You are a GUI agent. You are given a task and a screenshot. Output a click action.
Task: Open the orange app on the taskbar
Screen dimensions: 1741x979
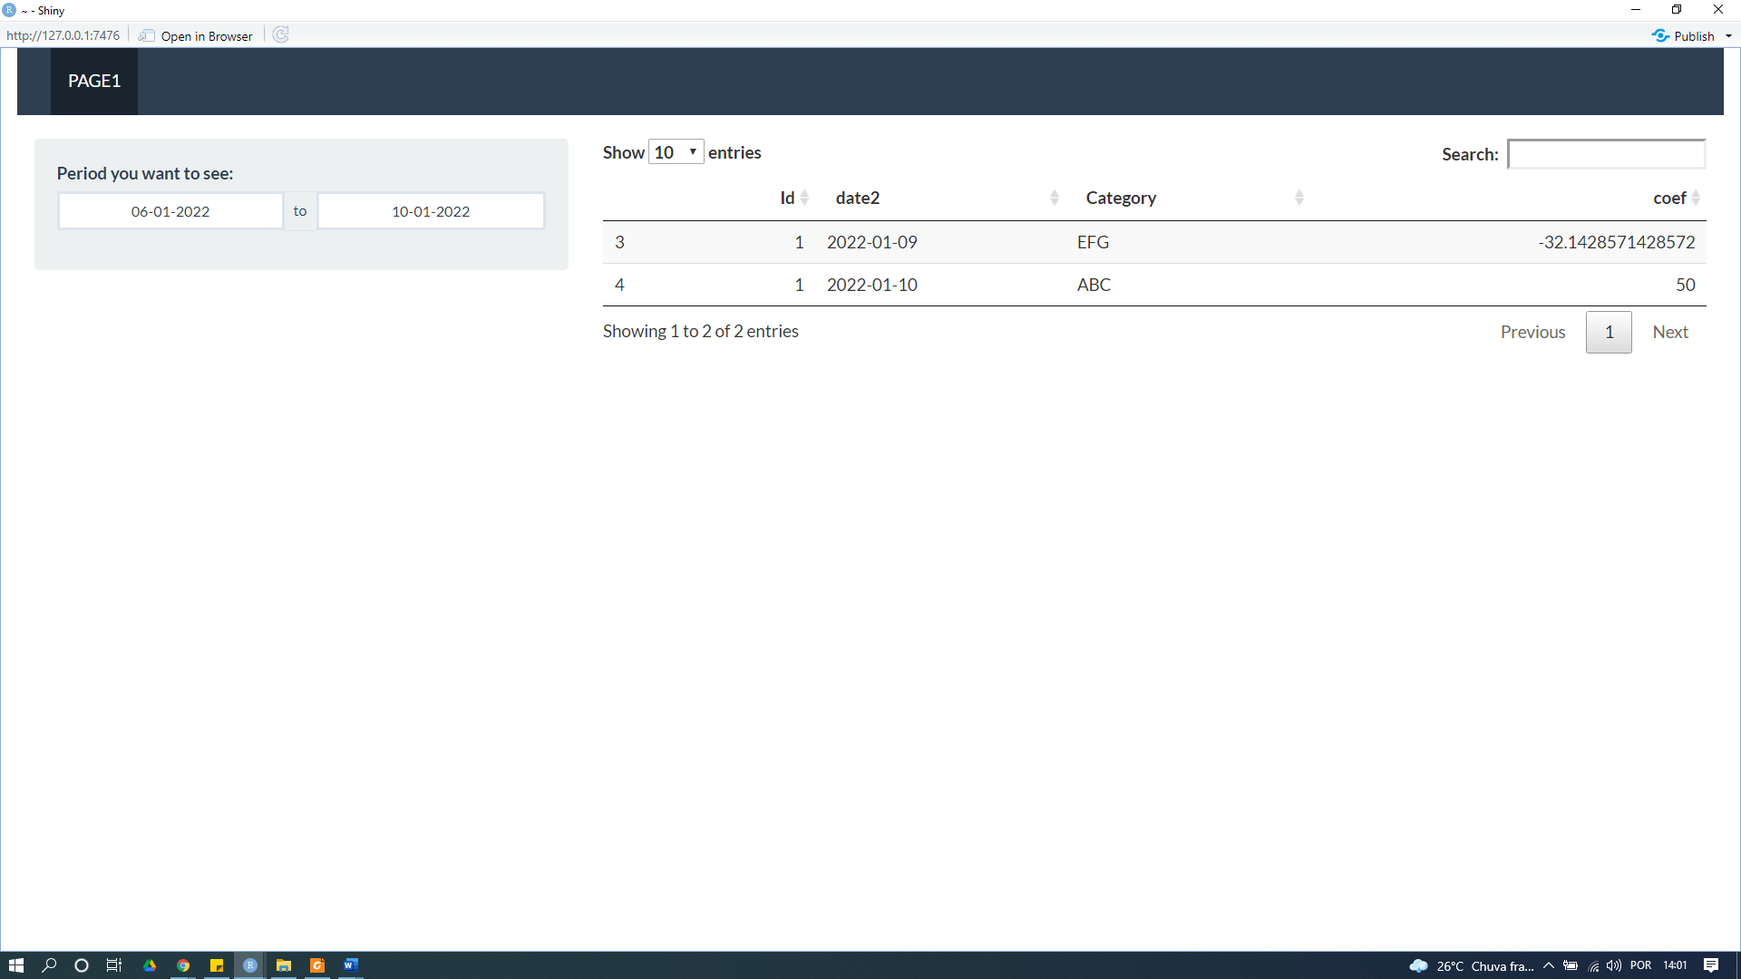[x=317, y=965]
